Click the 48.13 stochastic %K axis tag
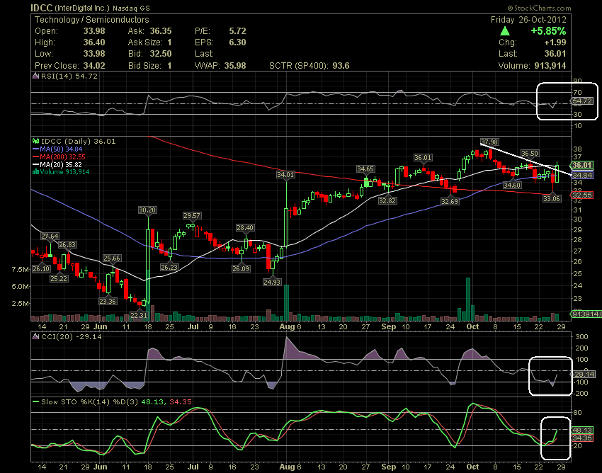Image resolution: width=602 pixels, height=473 pixels. pyautogui.click(x=582, y=431)
